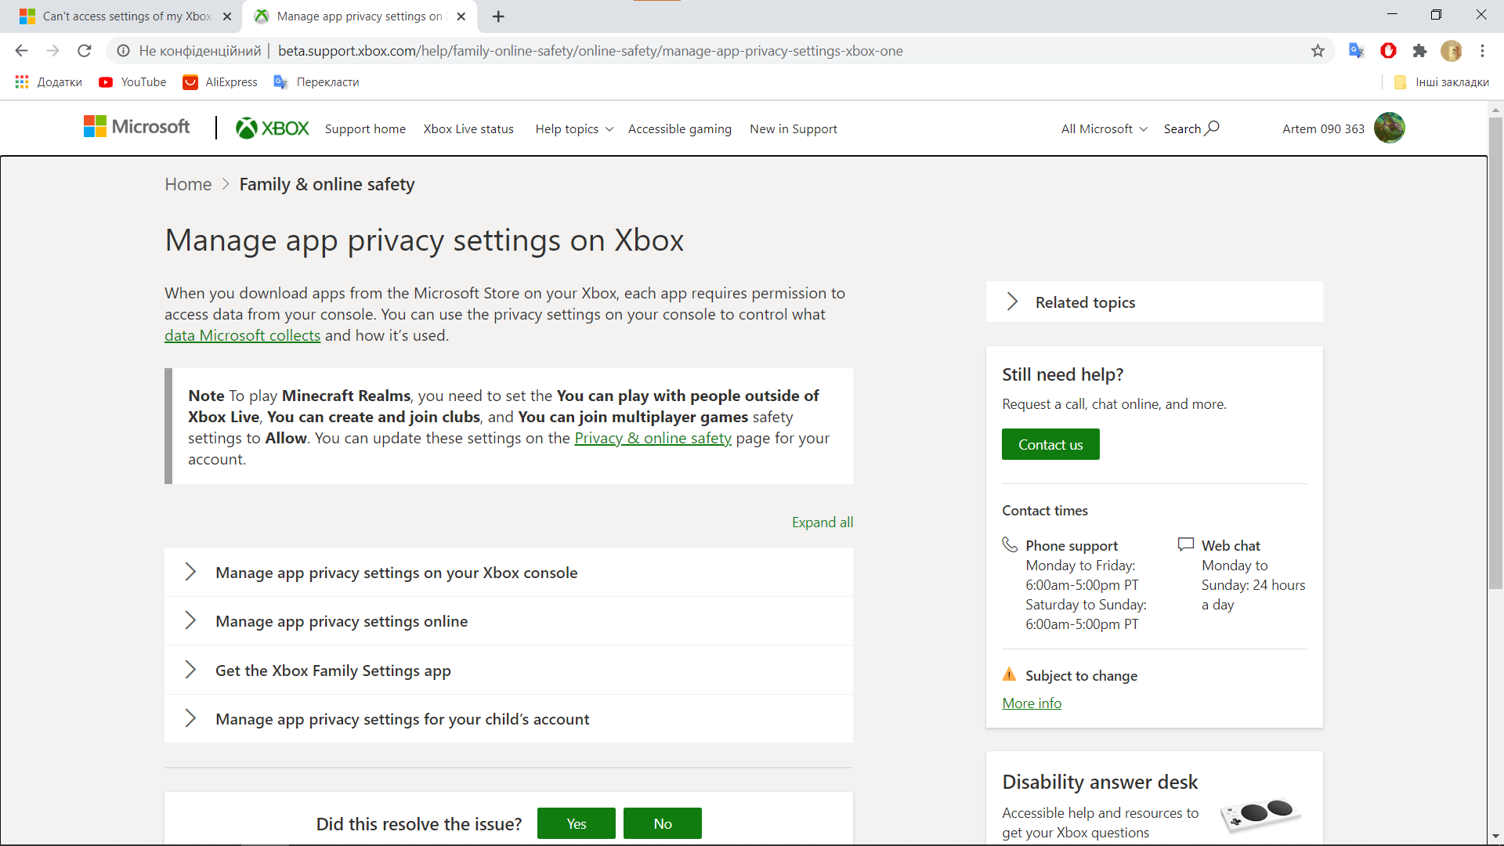This screenshot has height=846, width=1504.
Task: Click the scrollbar down arrow
Action: click(1495, 837)
